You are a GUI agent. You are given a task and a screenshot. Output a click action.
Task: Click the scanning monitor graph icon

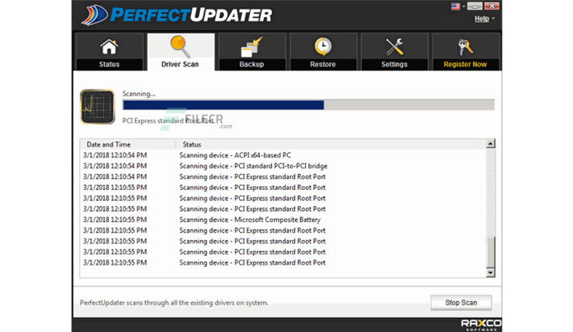point(97,107)
